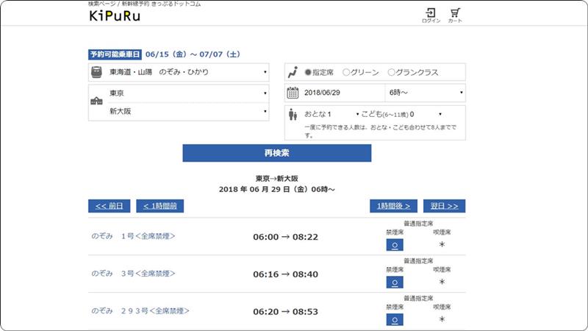588x331 pixels.
Task: Select 指定席 radio button
Action: click(308, 72)
